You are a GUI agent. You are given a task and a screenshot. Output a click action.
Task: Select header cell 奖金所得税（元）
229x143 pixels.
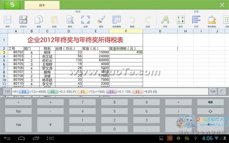pyautogui.click(x=126, y=48)
